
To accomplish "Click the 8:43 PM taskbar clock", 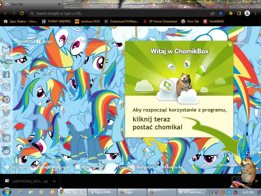I will [x=248, y=192].
